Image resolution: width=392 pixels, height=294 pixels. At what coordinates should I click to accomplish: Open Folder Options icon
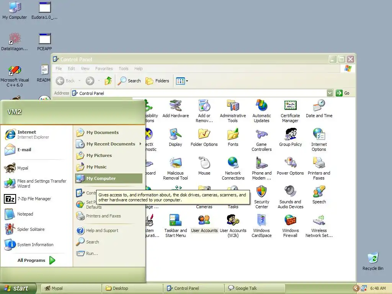coord(204,137)
